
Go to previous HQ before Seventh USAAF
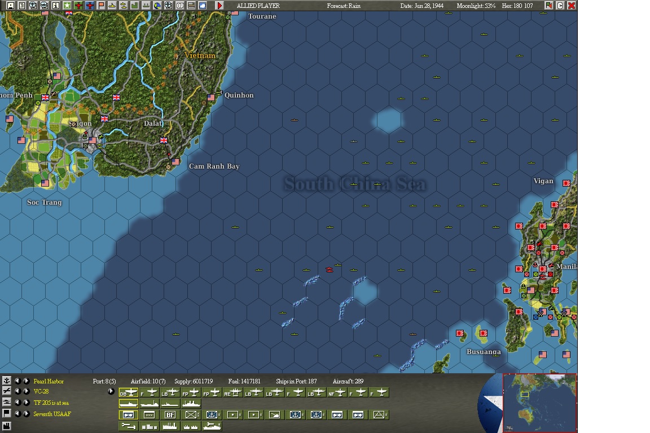coord(17,413)
